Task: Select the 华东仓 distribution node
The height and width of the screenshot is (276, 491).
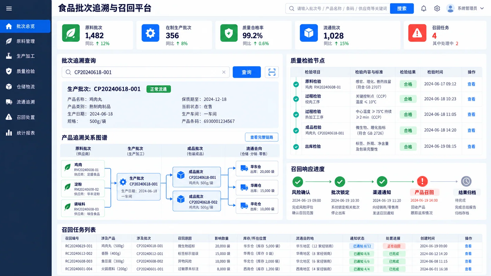Action: coord(257,169)
